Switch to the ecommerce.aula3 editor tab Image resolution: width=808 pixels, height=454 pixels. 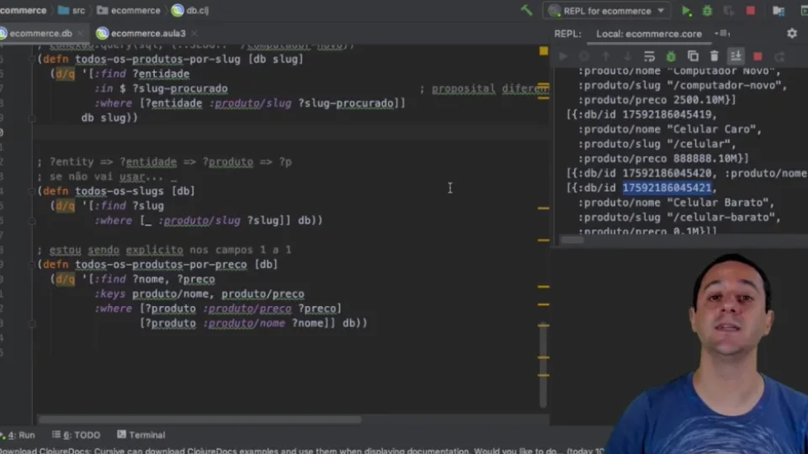click(x=147, y=34)
